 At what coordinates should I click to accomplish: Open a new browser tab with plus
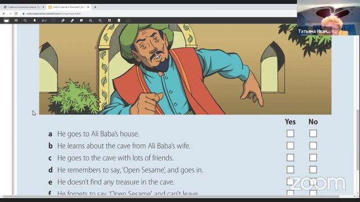coord(95,7)
